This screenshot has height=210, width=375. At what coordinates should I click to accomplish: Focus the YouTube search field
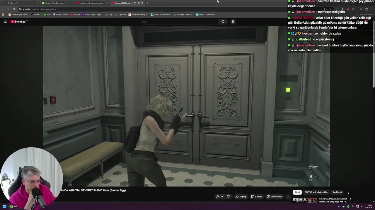click(179, 22)
